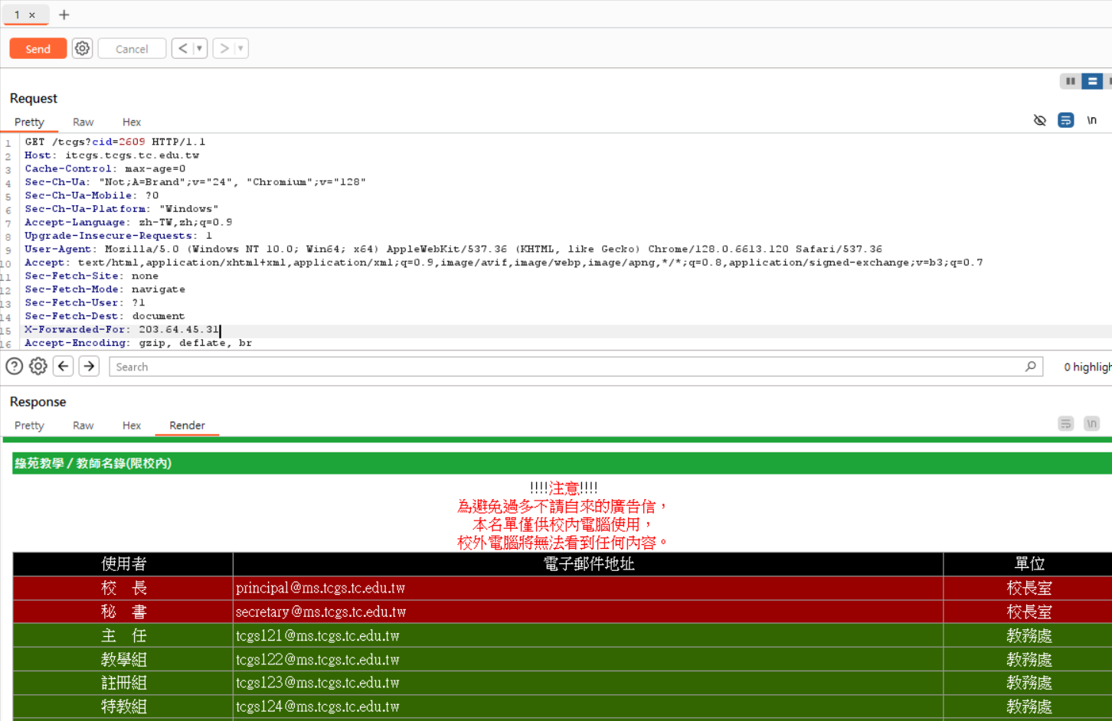Toggle word wrap in the Request editor
The height and width of the screenshot is (721, 1112).
pos(1066,120)
